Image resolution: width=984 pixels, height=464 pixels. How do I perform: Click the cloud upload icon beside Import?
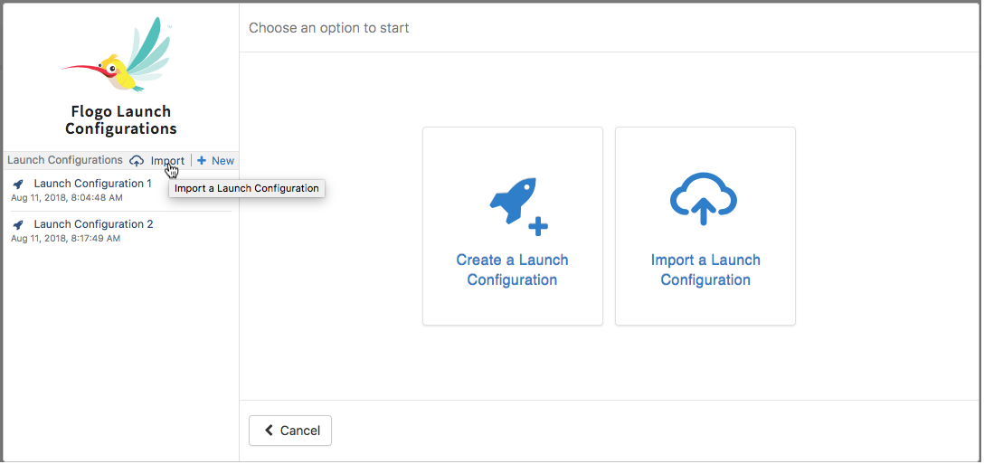(x=137, y=161)
